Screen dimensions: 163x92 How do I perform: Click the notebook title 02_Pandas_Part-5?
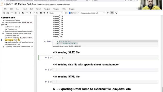tap(24, 4)
